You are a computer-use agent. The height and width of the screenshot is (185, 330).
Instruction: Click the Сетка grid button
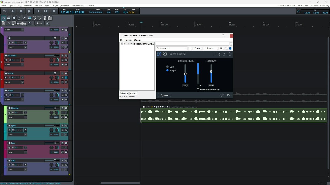click(x=39, y=23)
